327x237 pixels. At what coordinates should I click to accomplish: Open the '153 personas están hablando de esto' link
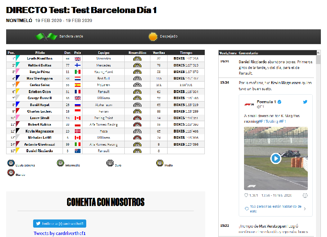click(275, 209)
